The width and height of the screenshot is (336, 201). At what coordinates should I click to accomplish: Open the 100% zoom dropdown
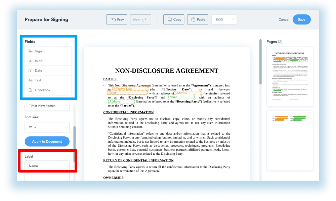pos(224,19)
